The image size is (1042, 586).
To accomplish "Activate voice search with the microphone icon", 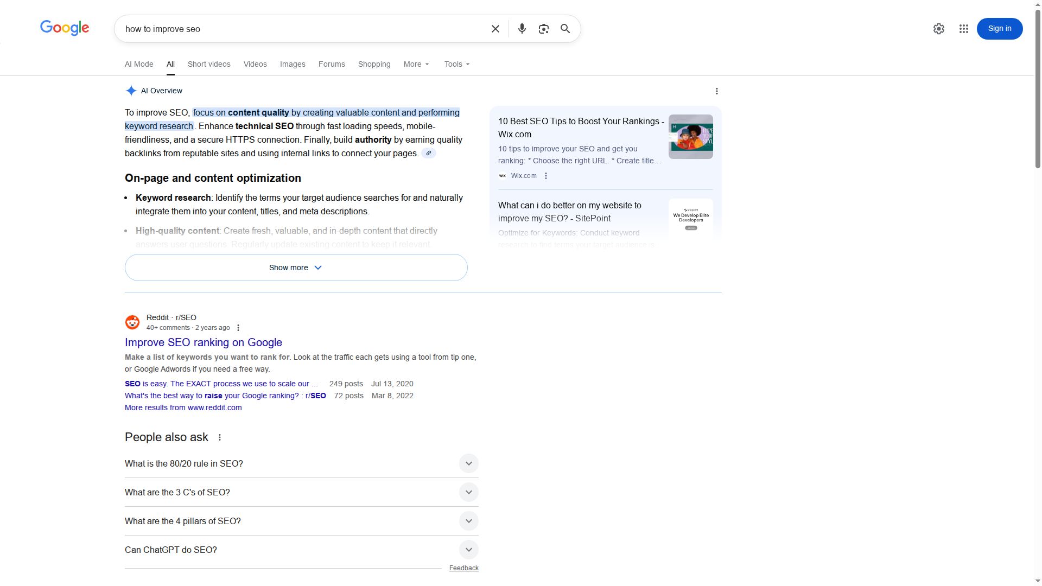I will tap(522, 29).
